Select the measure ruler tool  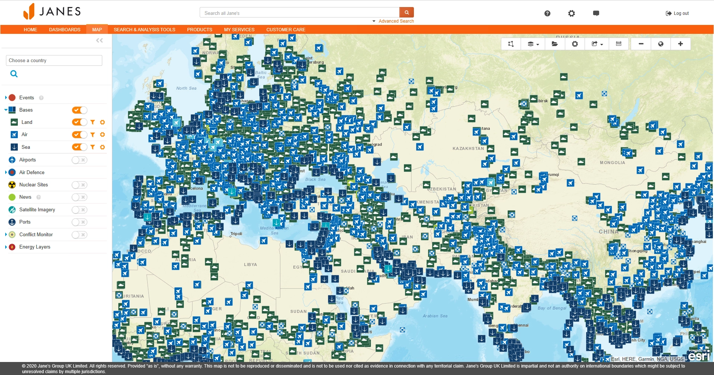coord(618,44)
